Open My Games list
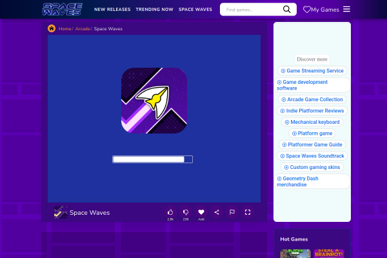 click(x=321, y=10)
